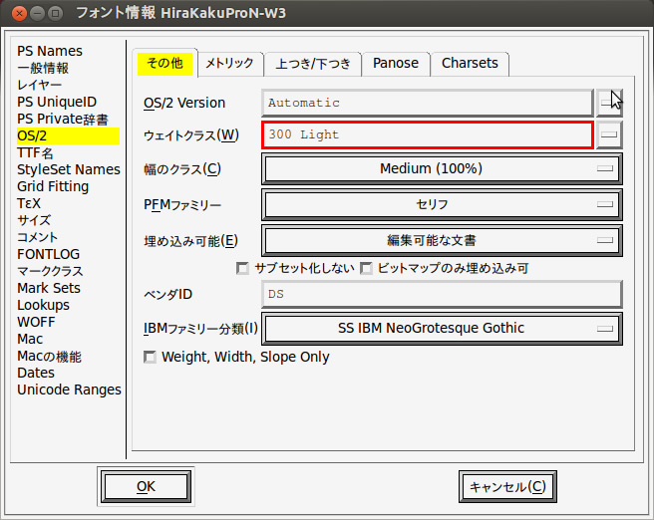Select Grid Fitting in the sidebar
Image resolution: width=654 pixels, height=520 pixels.
tap(53, 186)
